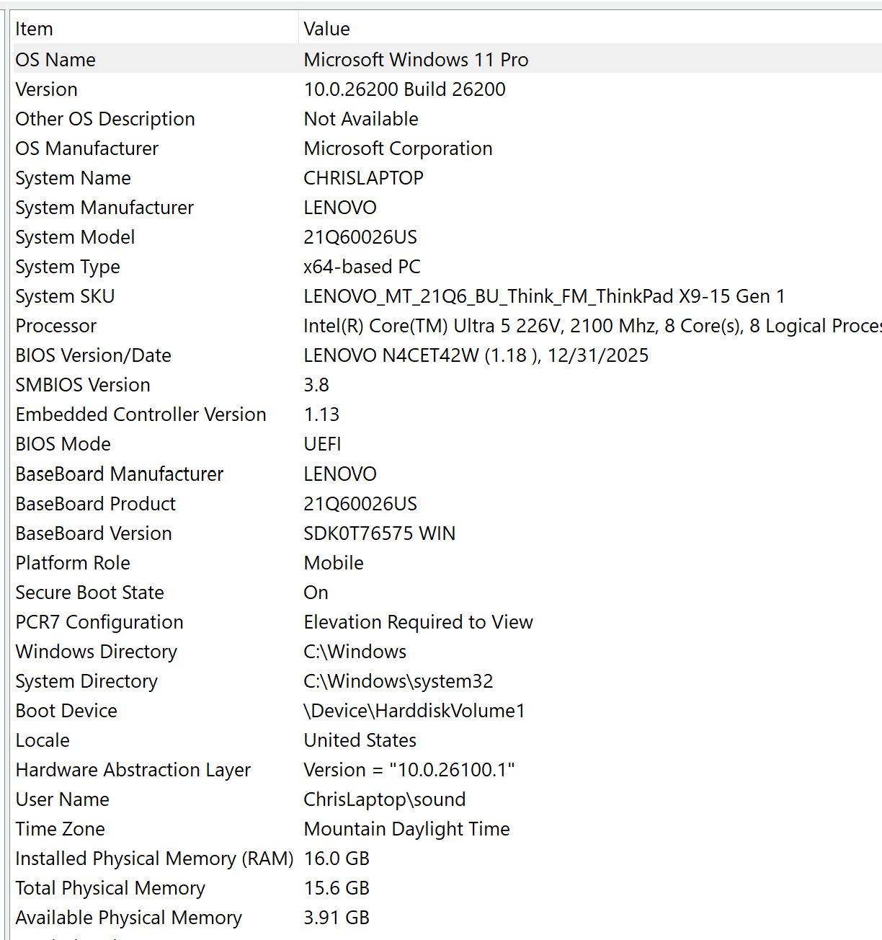Select the Version row
Screen dimensions: 882x940
(447, 89)
